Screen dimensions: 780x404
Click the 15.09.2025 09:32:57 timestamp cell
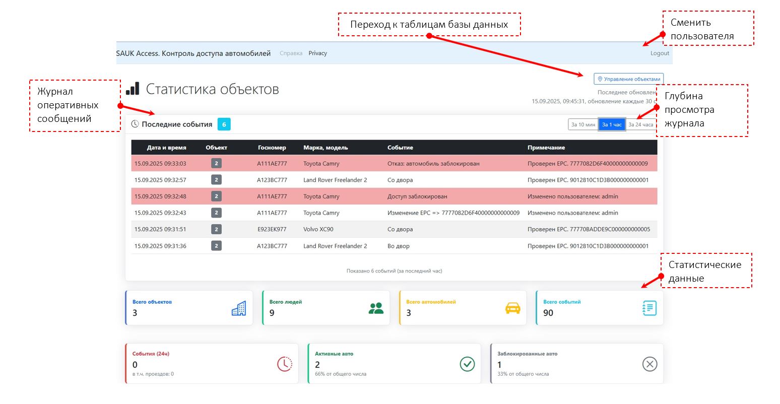pos(160,180)
